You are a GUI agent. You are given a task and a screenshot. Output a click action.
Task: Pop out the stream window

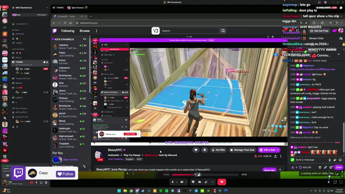click(335, 182)
